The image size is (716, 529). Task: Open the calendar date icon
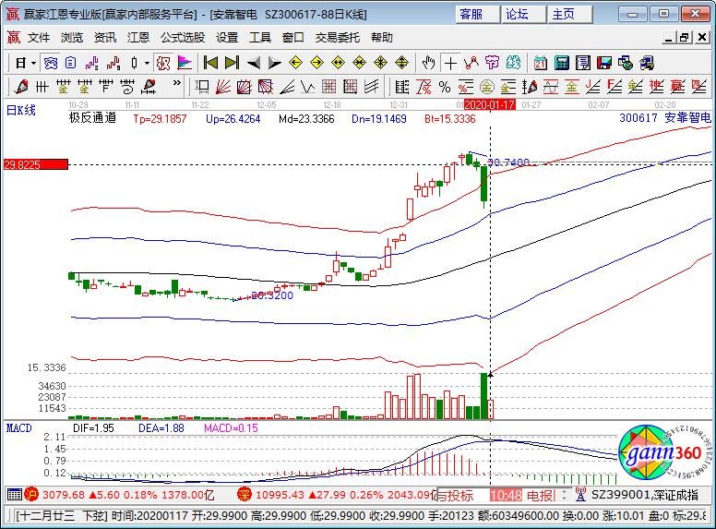click(540, 63)
